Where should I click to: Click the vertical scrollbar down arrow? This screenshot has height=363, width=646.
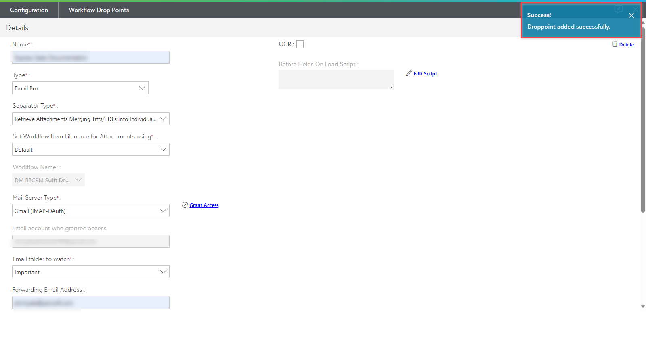coord(643,307)
